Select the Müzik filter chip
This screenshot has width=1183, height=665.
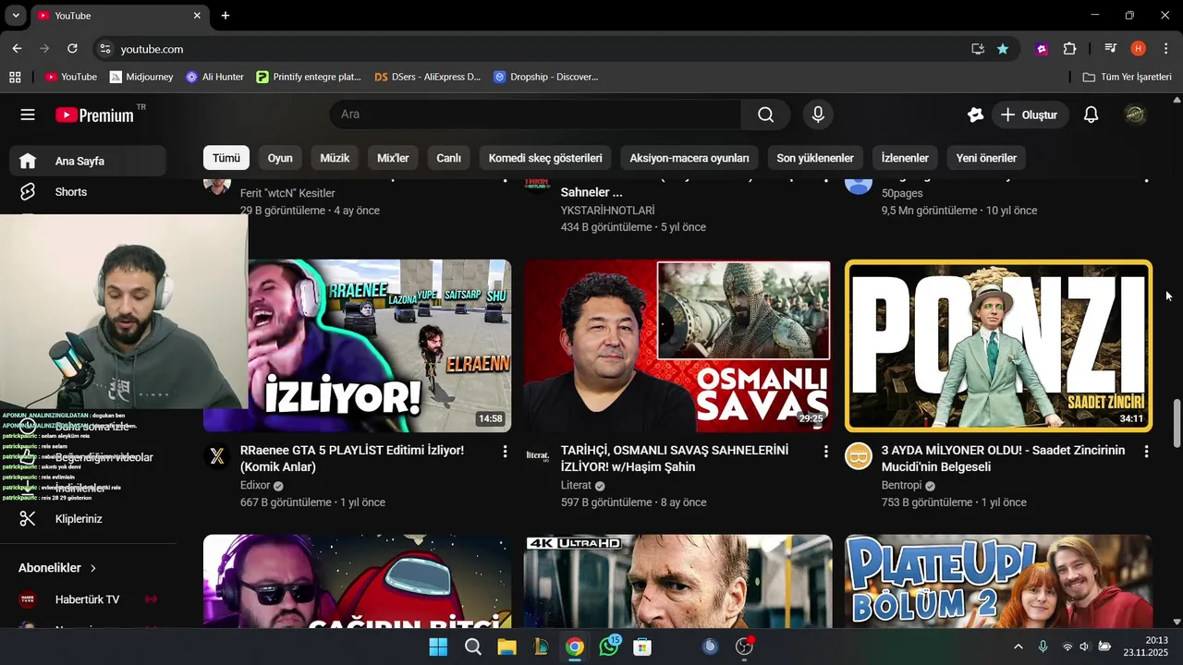point(335,158)
